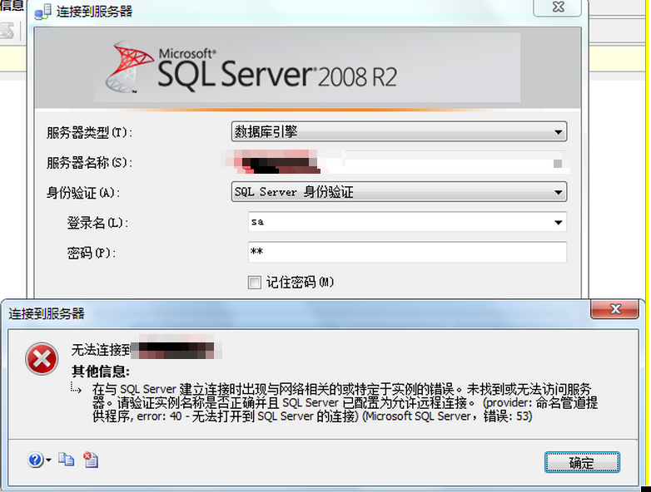Click the error message text mentioning error: 40
The height and width of the screenshot is (492, 651).
pos(345,402)
